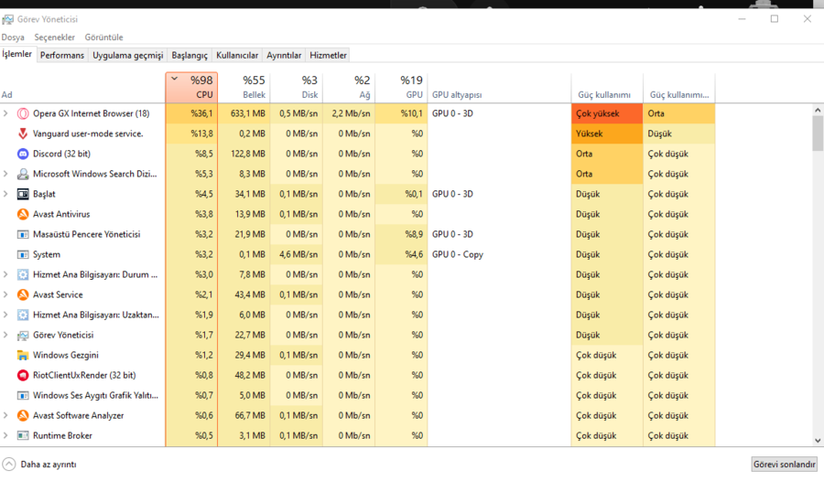Click the Vanguard user-mode service icon
This screenshot has width=824, height=481.
pyautogui.click(x=23, y=134)
